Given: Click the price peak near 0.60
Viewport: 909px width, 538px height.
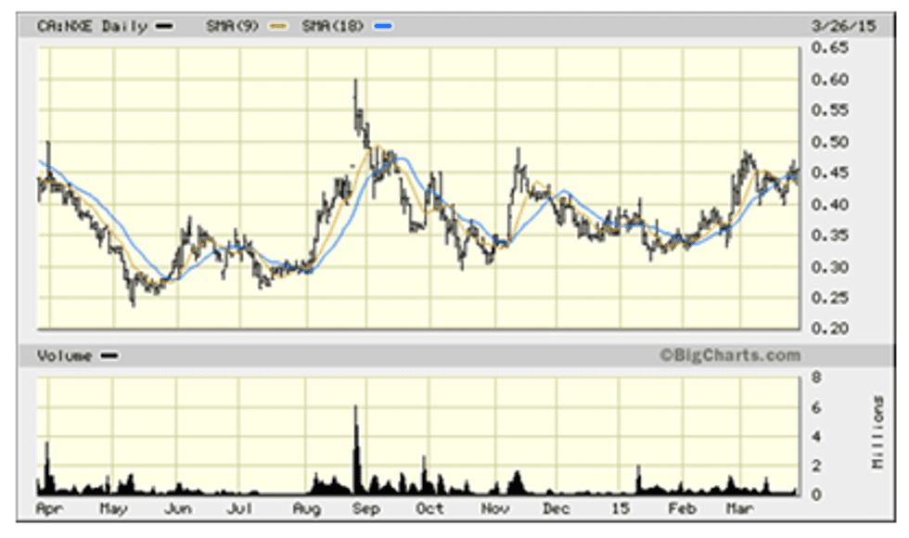Looking at the screenshot, I should 355,82.
